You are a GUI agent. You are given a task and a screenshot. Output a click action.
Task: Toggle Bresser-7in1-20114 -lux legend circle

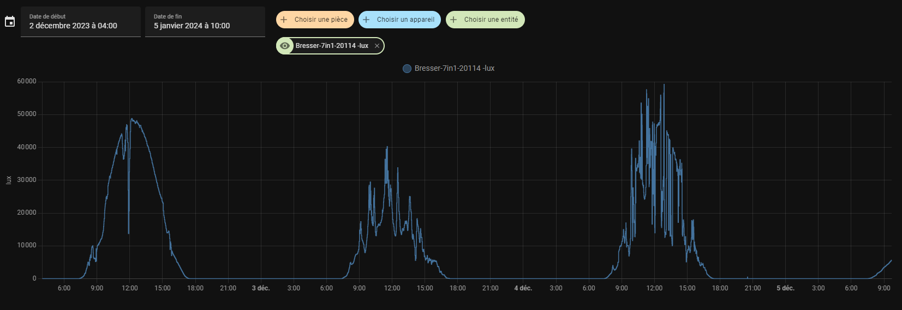[407, 69]
